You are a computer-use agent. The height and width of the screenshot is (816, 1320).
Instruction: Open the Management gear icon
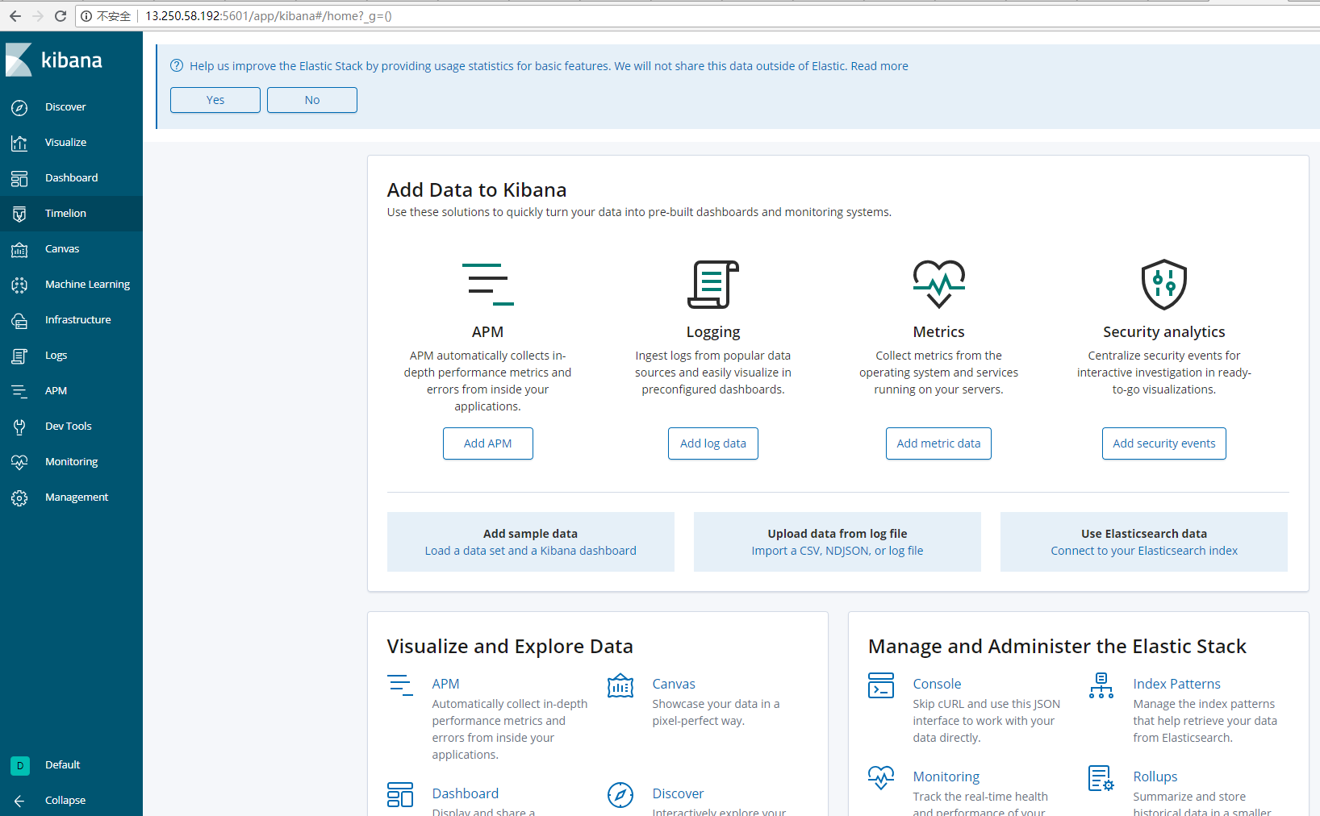coord(19,498)
